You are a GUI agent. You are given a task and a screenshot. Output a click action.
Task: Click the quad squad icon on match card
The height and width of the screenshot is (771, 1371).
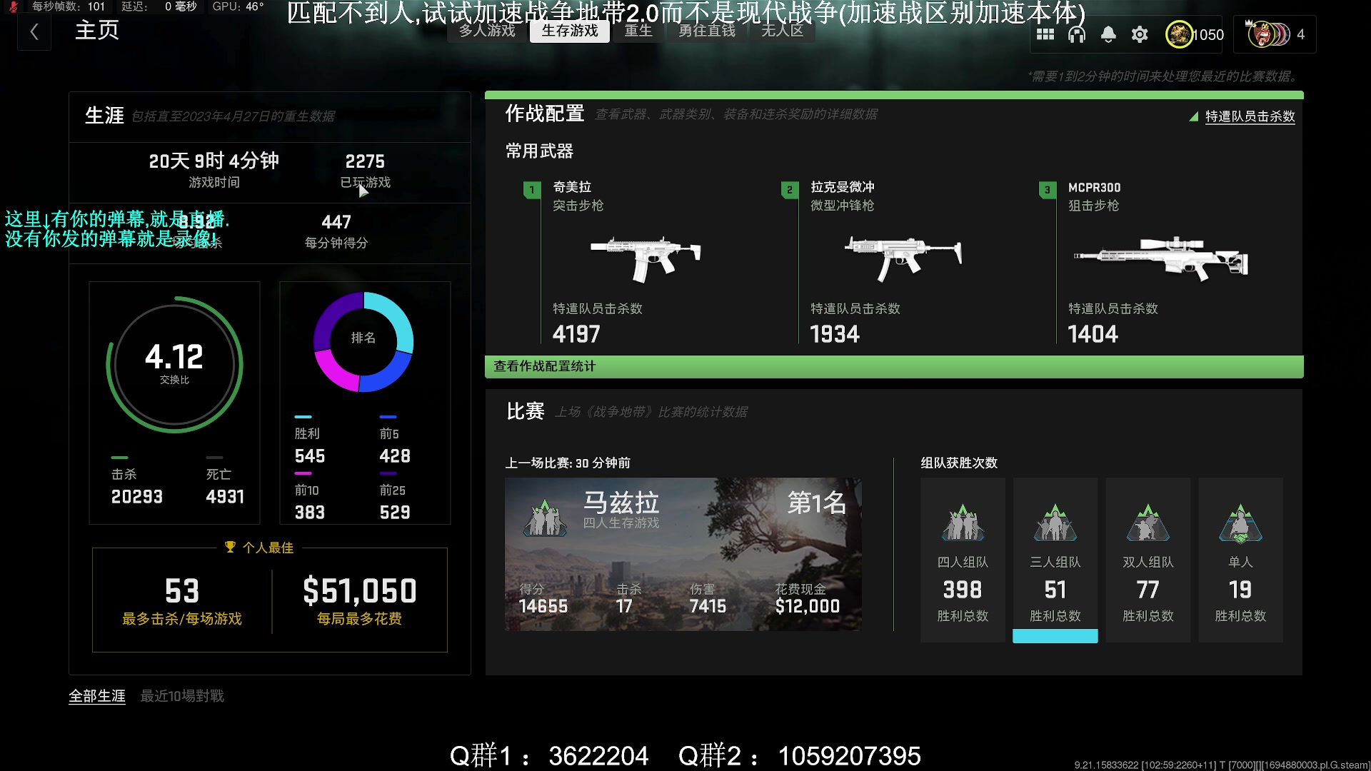pos(546,518)
